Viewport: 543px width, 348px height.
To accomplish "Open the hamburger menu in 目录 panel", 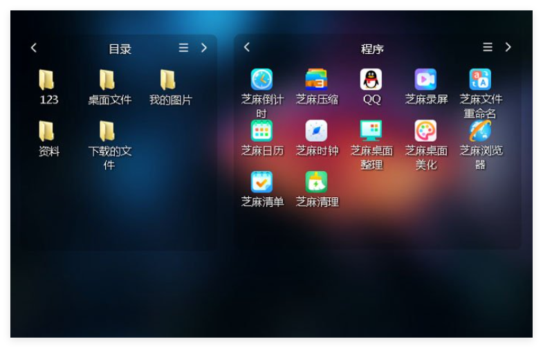I will (x=183, y=48).
